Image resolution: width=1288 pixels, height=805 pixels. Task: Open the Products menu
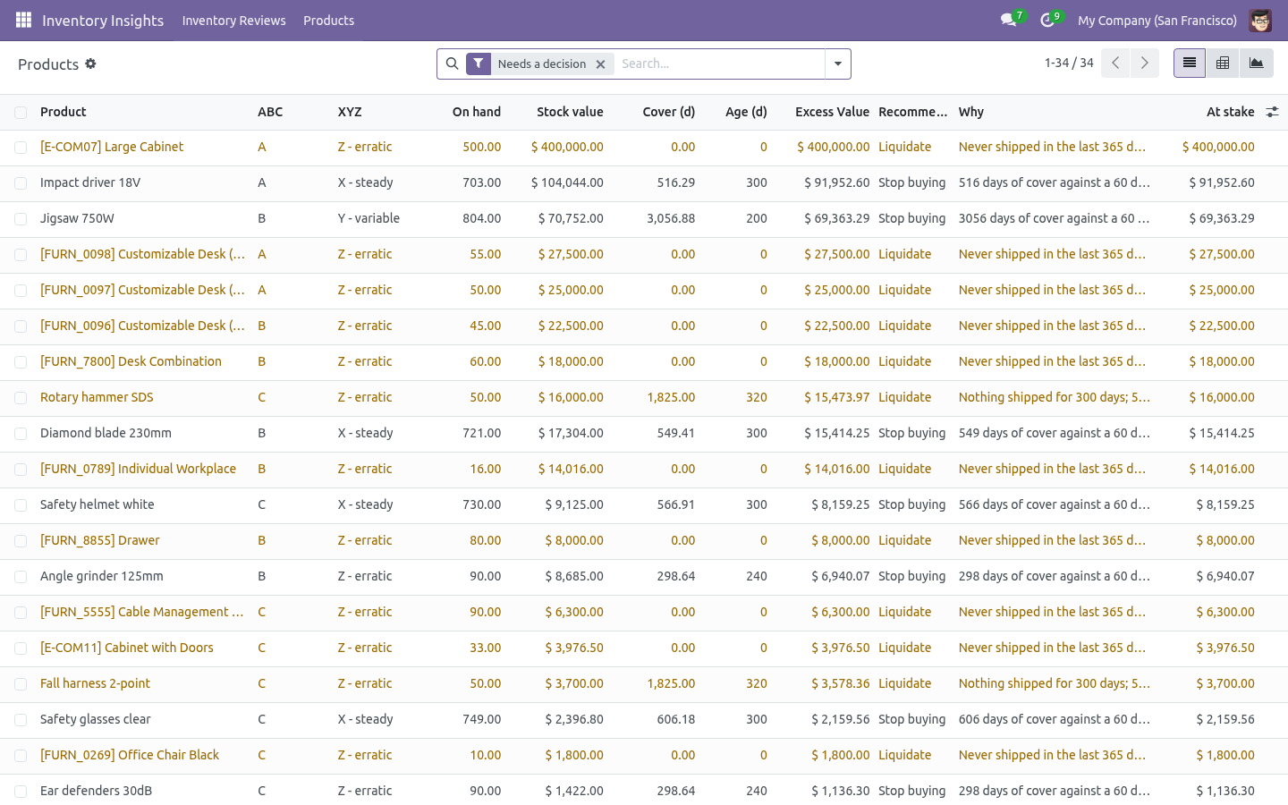pyautogui.click(x=328, y=20)
